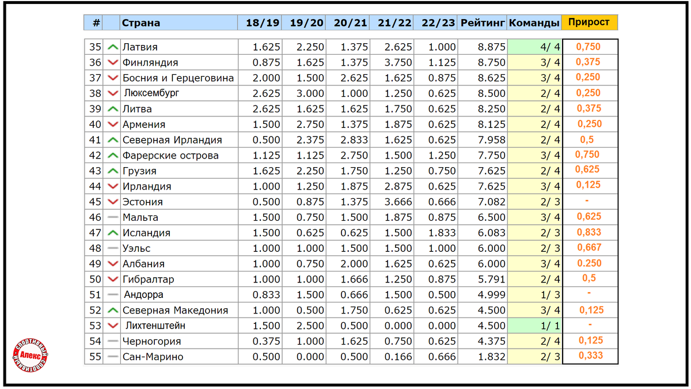Click the 1/ 3 teams cell for Андорра
Viewport: 691px width, 389px height.
coord(534,295)
